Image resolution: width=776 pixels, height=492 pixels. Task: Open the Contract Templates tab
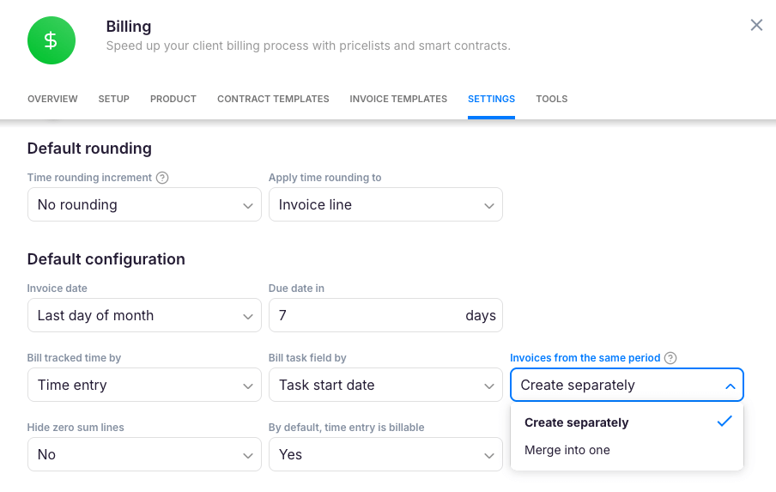point(273,99)
